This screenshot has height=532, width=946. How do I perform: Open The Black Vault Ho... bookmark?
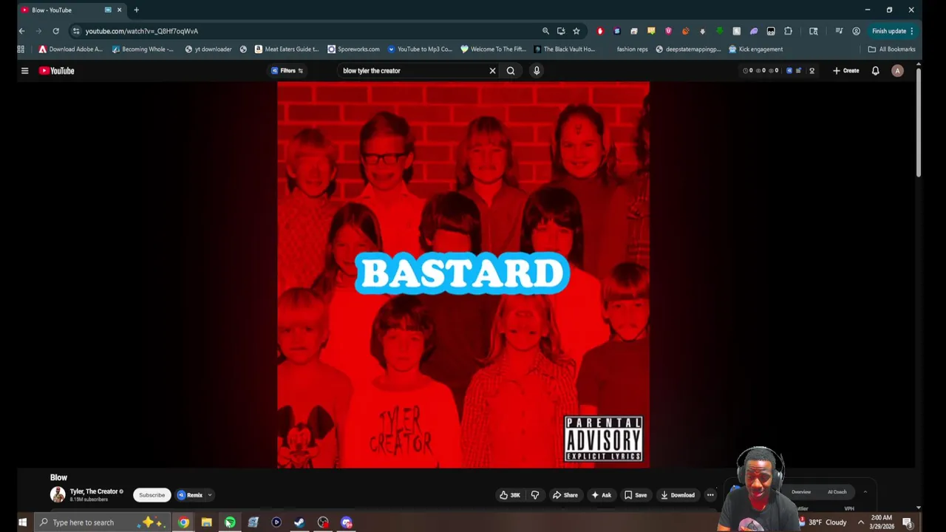[564, 50]
